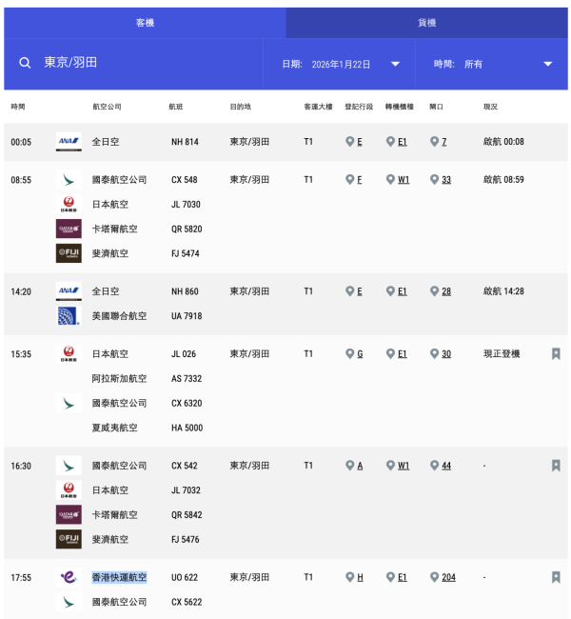Open check-in aisle A for CX 542
The height and width of the screenshot is (619, 571).
[x=360, y=466]
